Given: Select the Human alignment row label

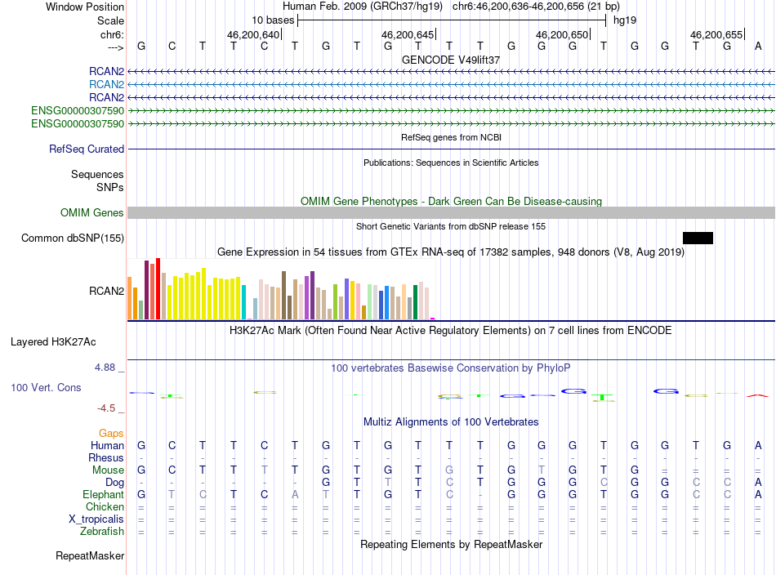Looking at the screenshot, I should (x=107, y=445).
